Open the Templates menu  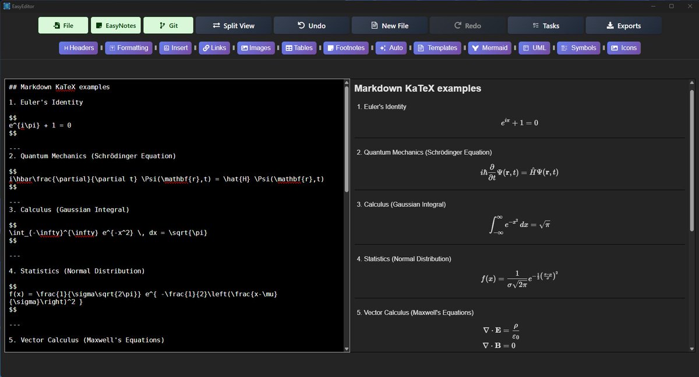[x=437, y=48]
